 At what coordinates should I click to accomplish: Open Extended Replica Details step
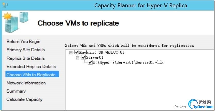[31, 66]
